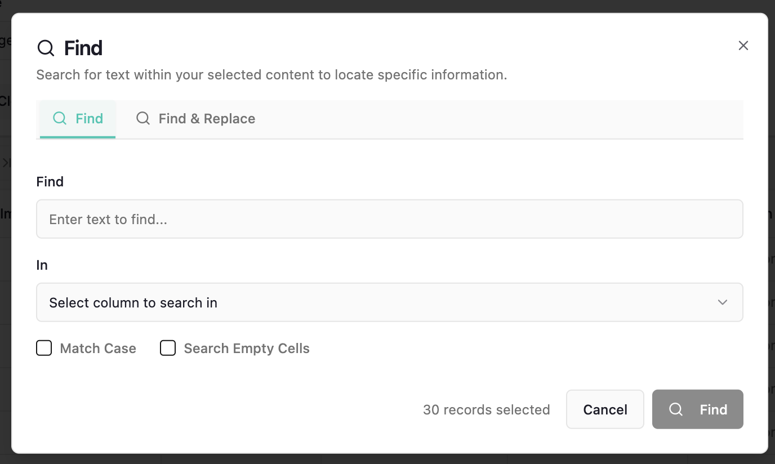The width and height of the screenshot is (775, 464).
Task: Click the magnifier icon in the Find & Replace tab
Action: (143, 118)
